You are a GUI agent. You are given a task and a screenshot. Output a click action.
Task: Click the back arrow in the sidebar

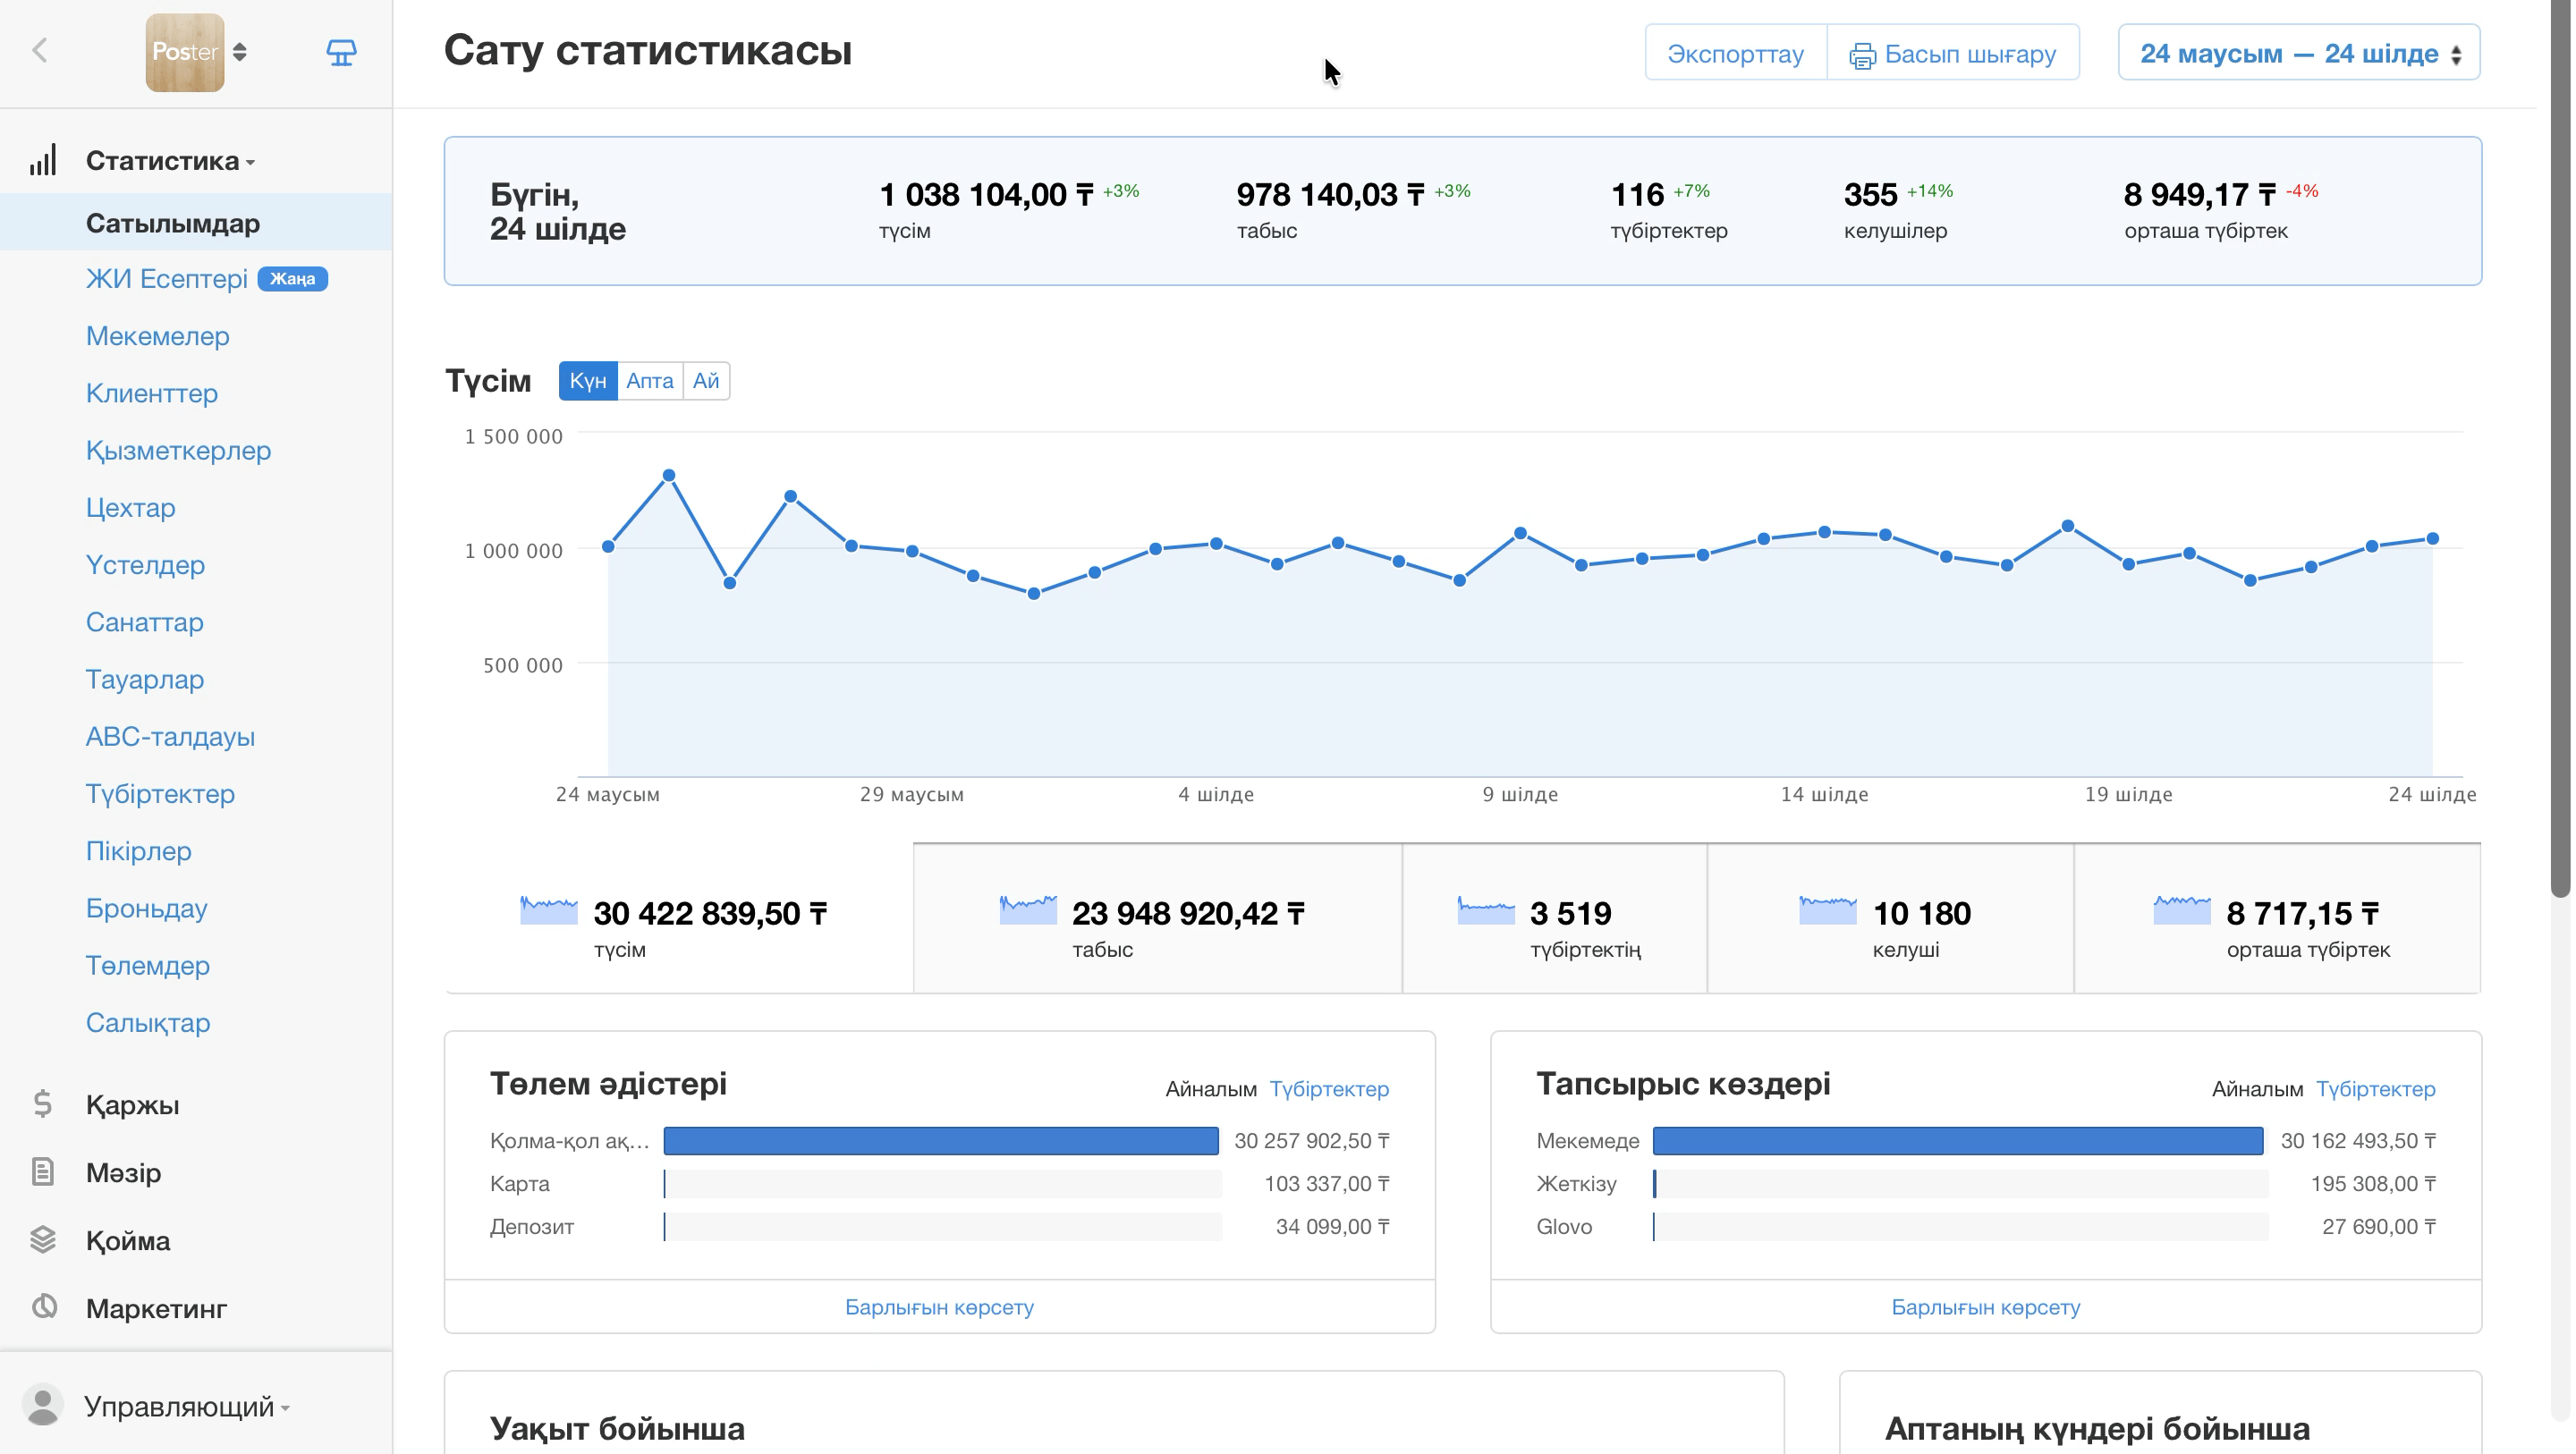(40, 51)
